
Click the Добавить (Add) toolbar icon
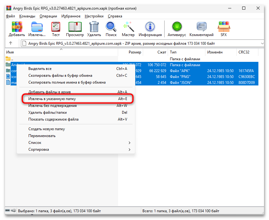pyautogui.click(x=17, y=27)
